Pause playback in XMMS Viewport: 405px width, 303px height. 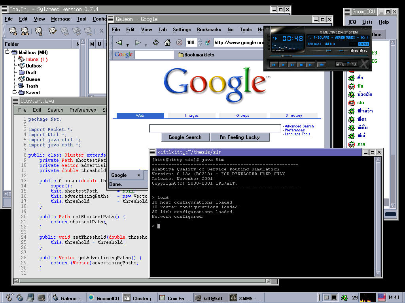tap(292, 65)
